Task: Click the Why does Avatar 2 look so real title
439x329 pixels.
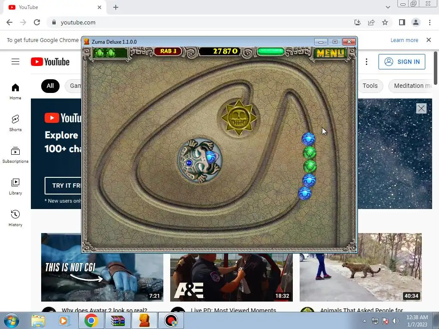Action: coord(105,310)
